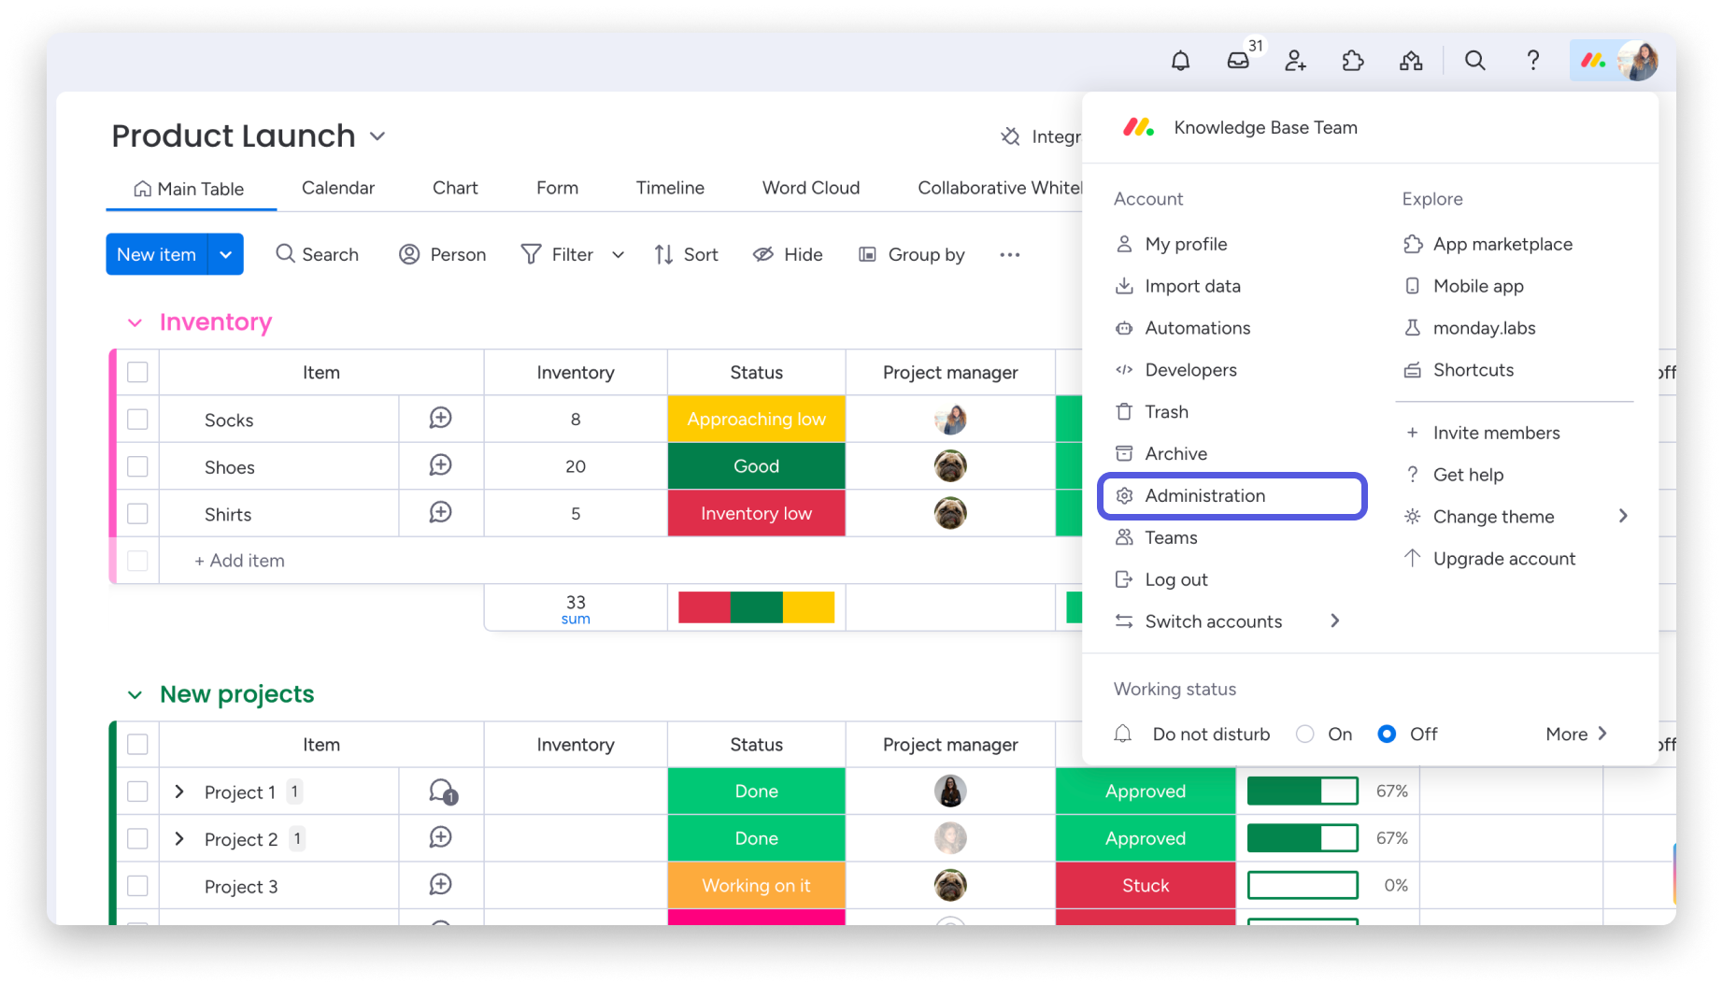Open App marketplace link
1723x984 pixels.
[x=1488, y=244]
